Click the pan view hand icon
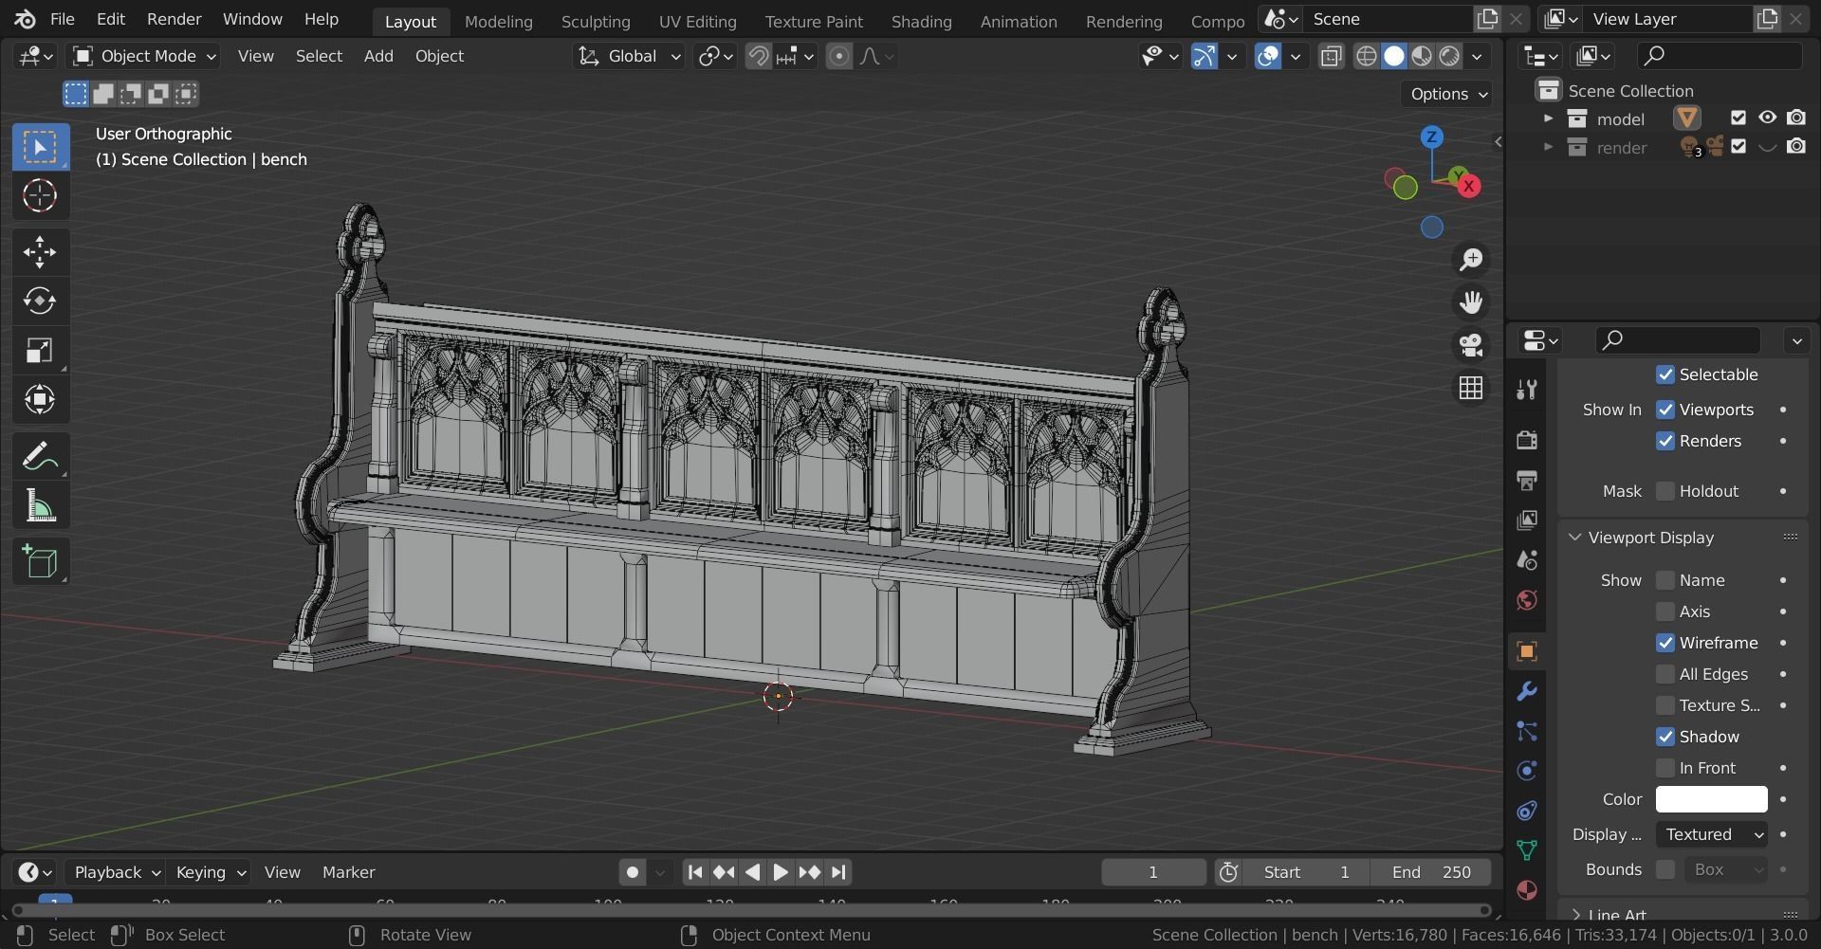The image size is (1821, 949). (x=1471, y=302)
